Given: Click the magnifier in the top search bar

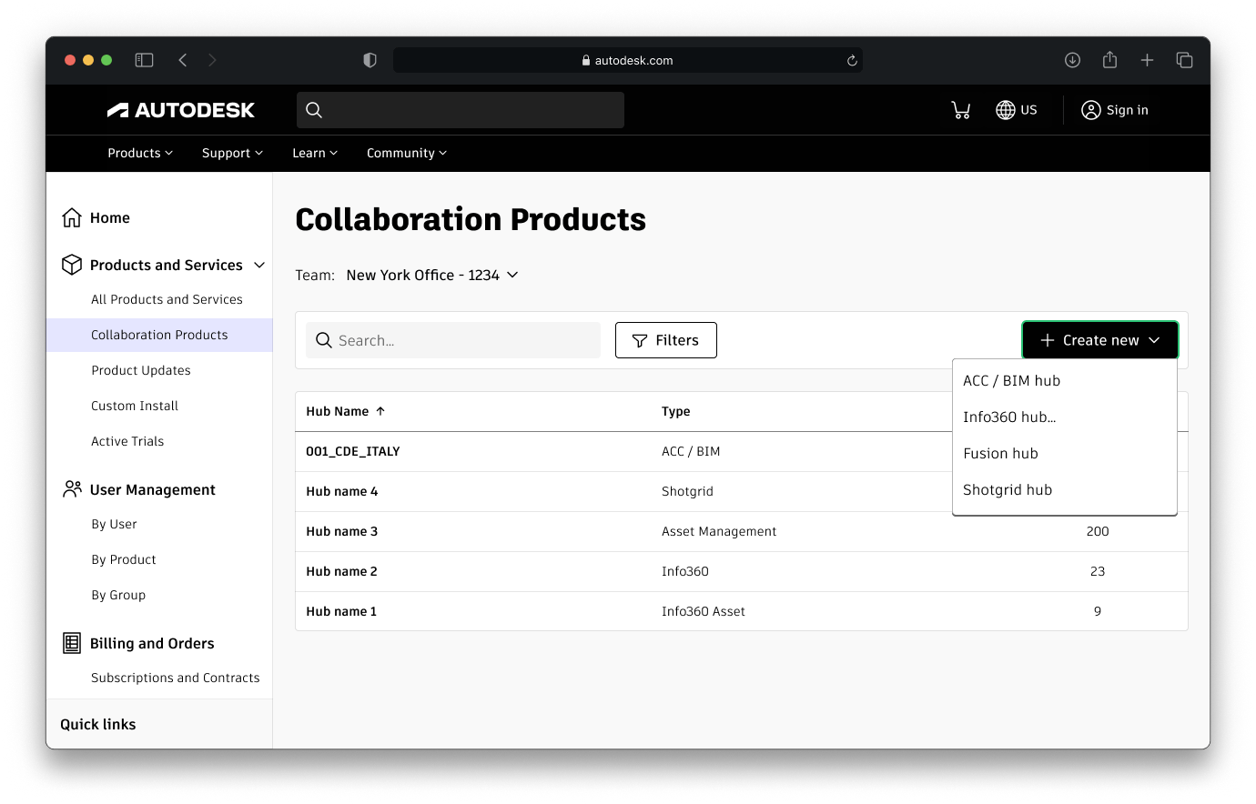Looking at the screenshot, I should [x=314, y=110].
